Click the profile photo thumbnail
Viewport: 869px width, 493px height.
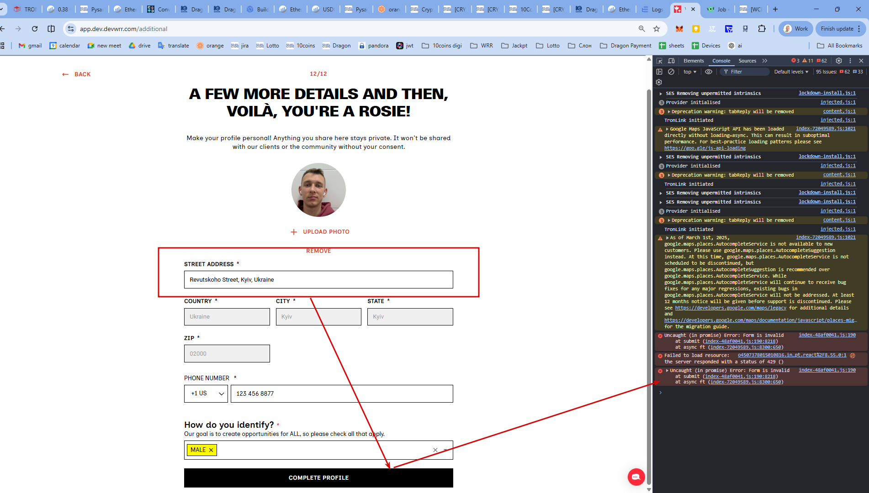[318, 190]
